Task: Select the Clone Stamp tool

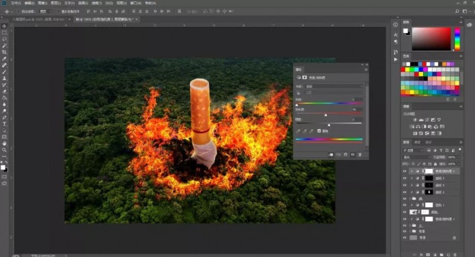Action: pyautogui.click(x=4, y=78)
